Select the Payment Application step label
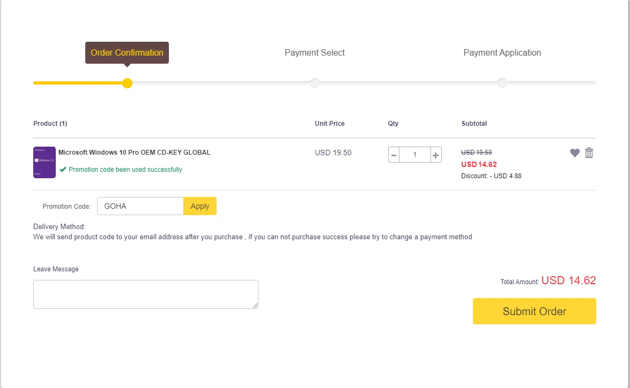 coord(502,52)
